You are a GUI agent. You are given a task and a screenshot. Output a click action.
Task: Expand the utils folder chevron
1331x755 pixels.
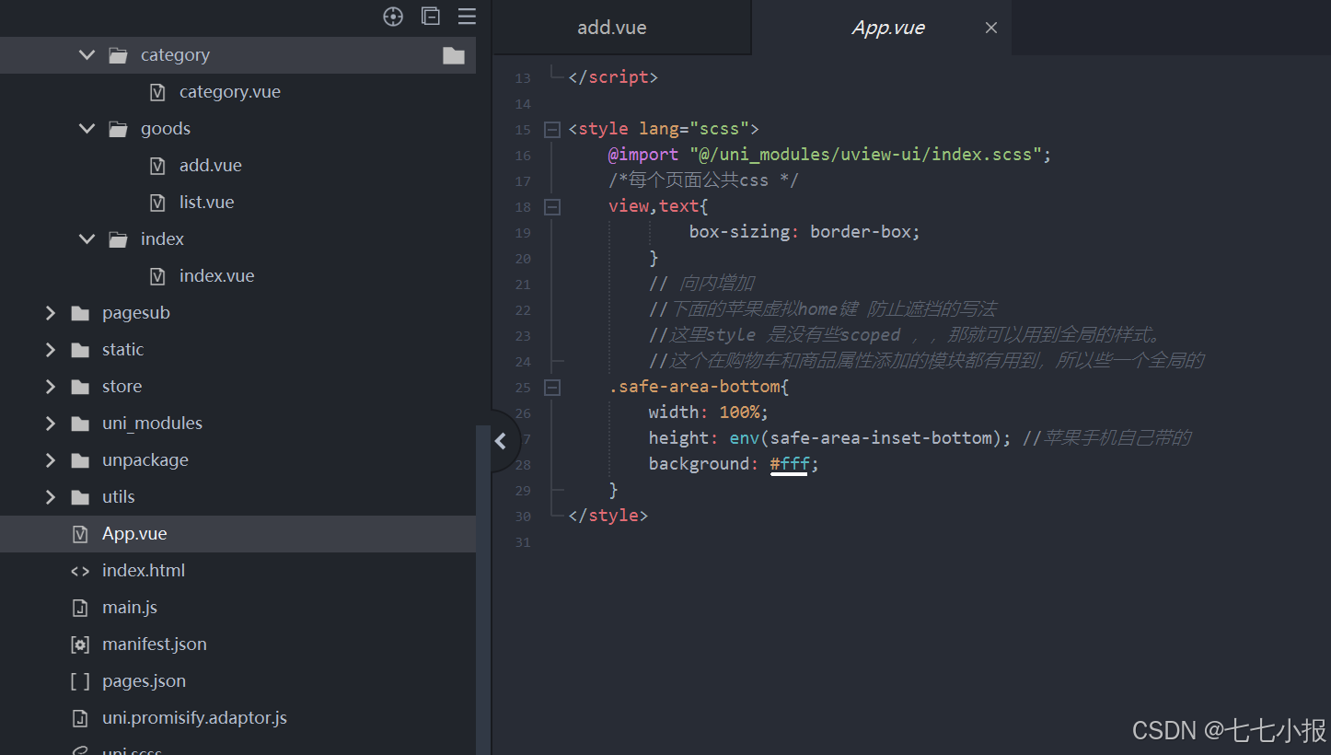point(51,497)
